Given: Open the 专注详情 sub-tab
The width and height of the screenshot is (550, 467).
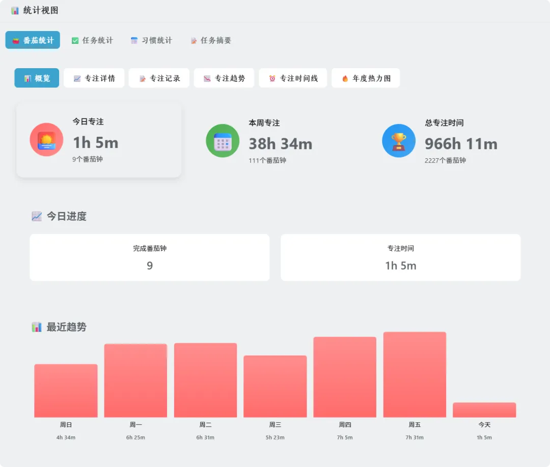Looking at the screenshot, I should [94, 78].
